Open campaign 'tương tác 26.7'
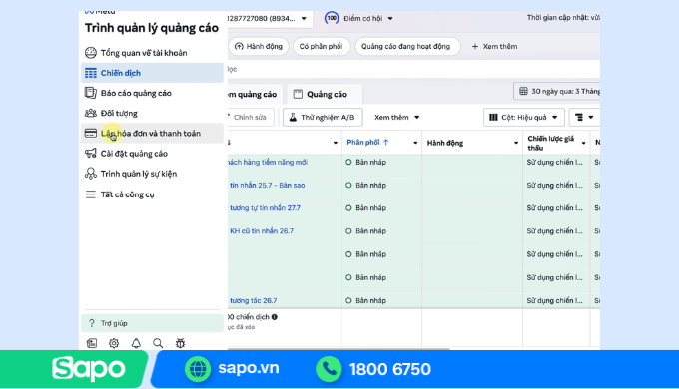The image size is (679, 389). (254, 301)
